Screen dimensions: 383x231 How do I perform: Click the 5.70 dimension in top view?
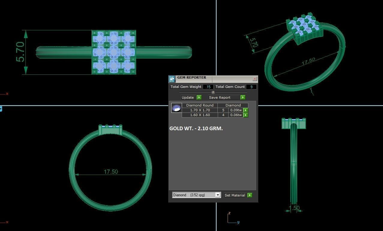coord(20,52)
